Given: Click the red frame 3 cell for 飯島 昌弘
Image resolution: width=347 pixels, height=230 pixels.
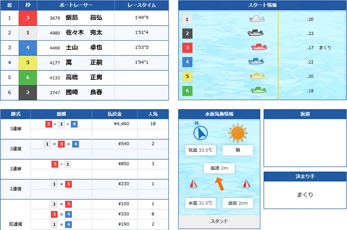Looking at the screenshot, I should [28, 18].
